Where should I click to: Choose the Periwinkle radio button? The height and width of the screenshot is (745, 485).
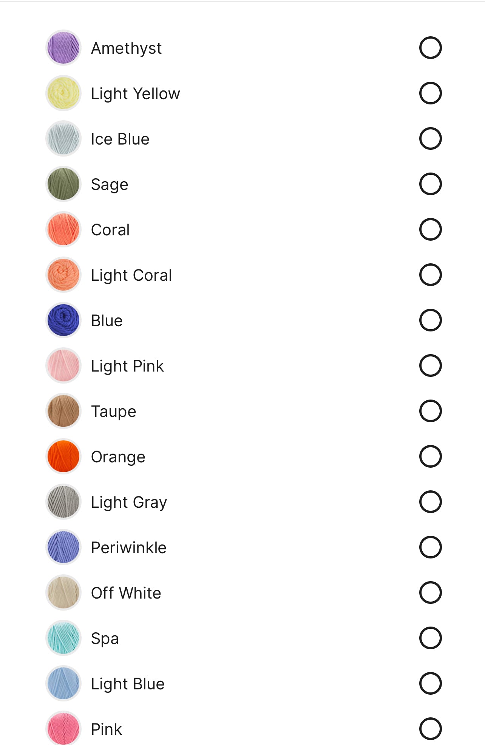click(x=430, y=547)
